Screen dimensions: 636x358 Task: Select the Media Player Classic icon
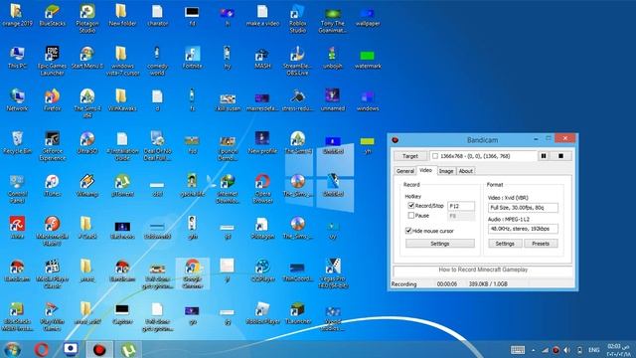pos(53,274)
